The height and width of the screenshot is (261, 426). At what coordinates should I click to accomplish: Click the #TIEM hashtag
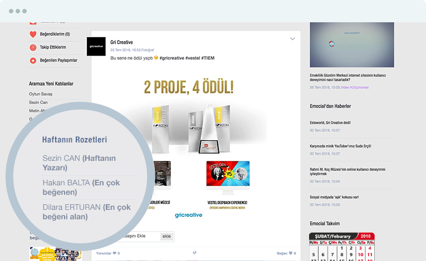coord(208,58)
